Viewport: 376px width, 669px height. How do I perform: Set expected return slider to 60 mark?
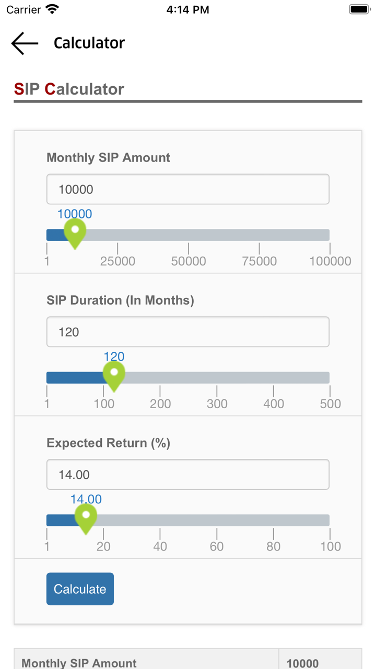(217, 521)
